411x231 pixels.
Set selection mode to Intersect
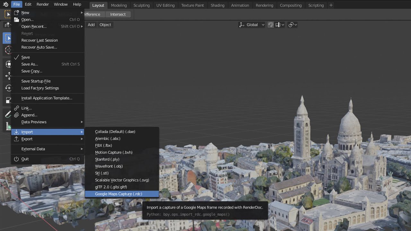(118, 14)
